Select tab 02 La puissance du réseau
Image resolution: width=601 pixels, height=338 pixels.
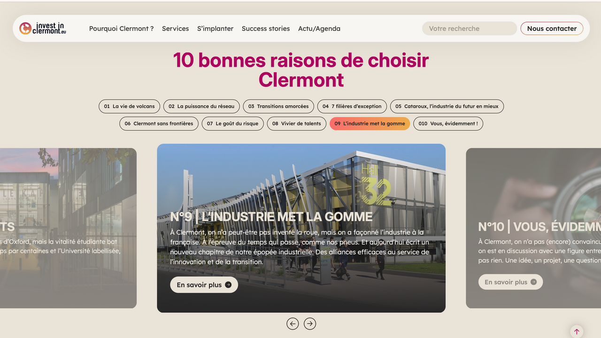click(x=201, y=107)
